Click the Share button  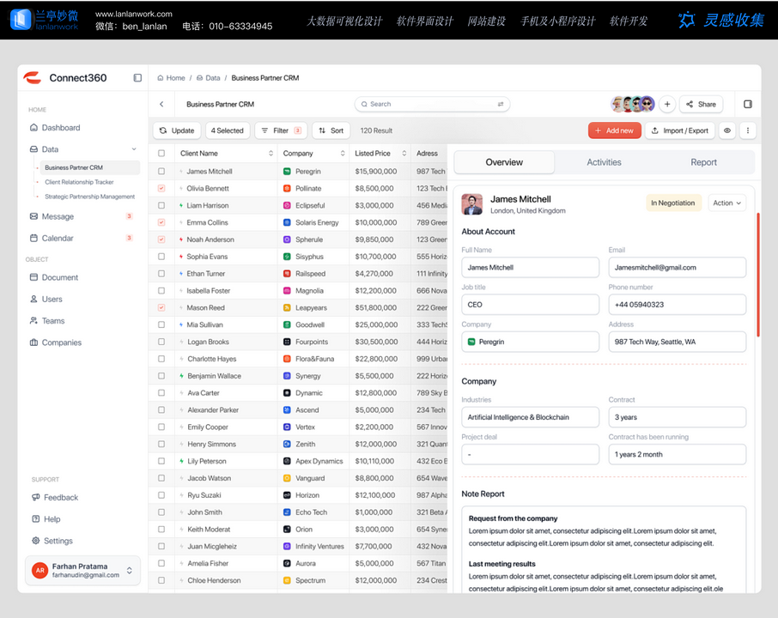(x=701, y=105)
